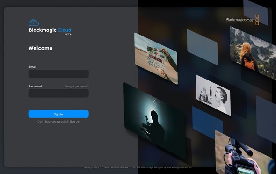The height and width of the screenshot is (174, 276).
Task: Focus the Password input field
Action: [x=58, y=94]
